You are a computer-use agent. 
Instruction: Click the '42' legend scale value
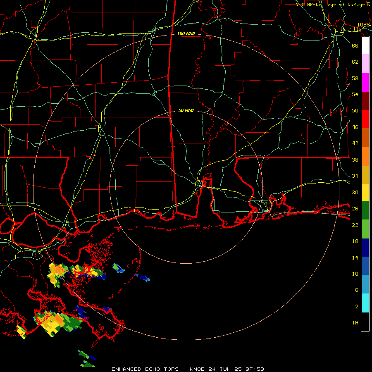(355, 143)
